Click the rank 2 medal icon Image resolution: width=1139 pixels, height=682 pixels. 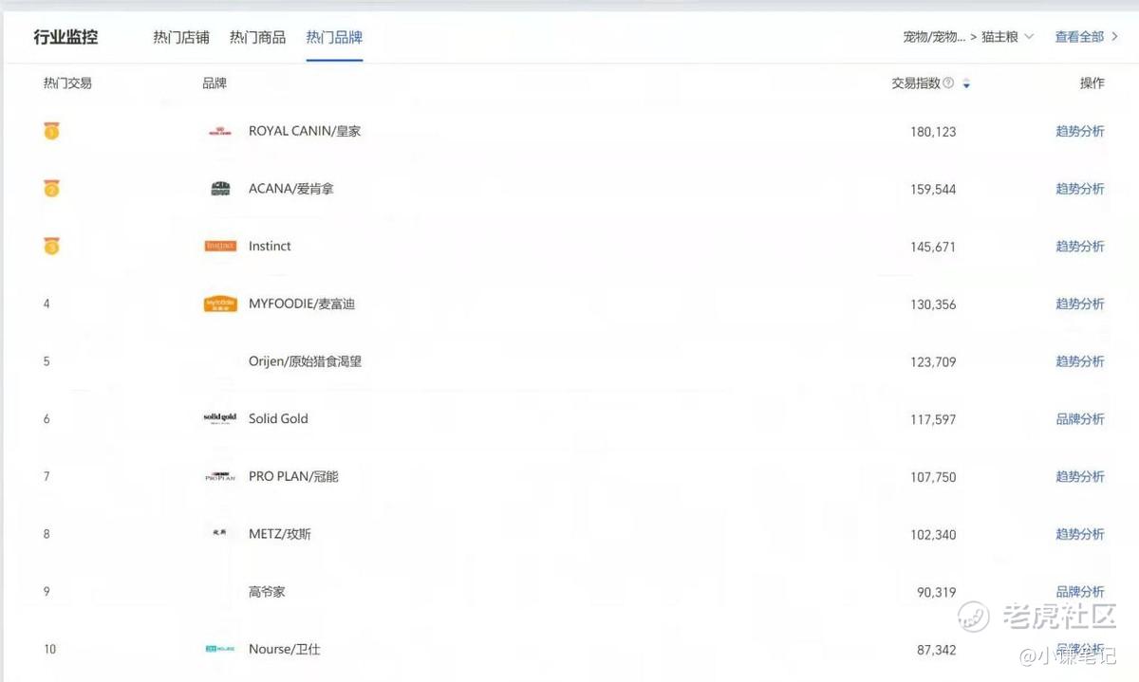pos(51,189)
